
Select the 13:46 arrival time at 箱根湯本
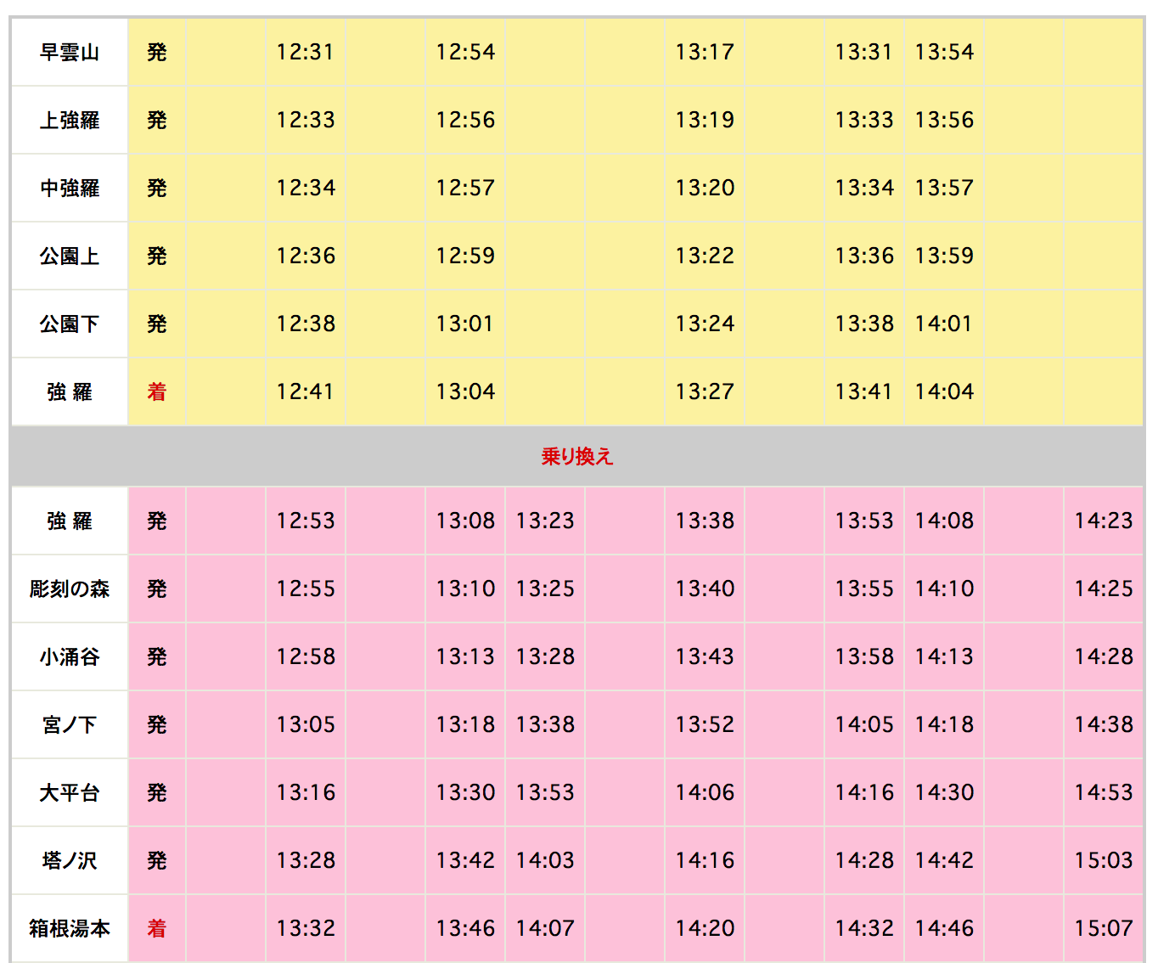coord(465,928)
